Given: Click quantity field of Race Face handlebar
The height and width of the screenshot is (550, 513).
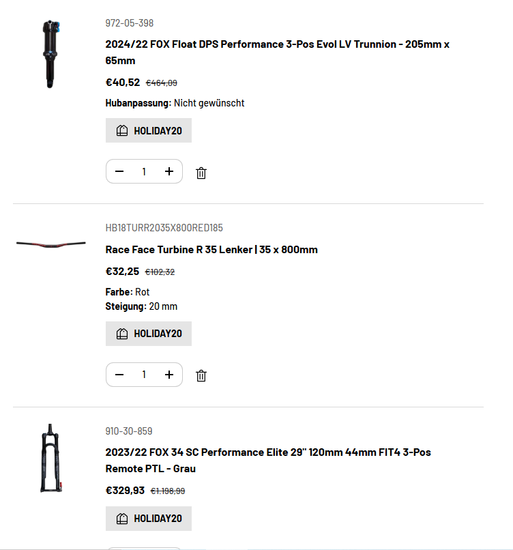Looking at the screenshot, I should [144, 375].
